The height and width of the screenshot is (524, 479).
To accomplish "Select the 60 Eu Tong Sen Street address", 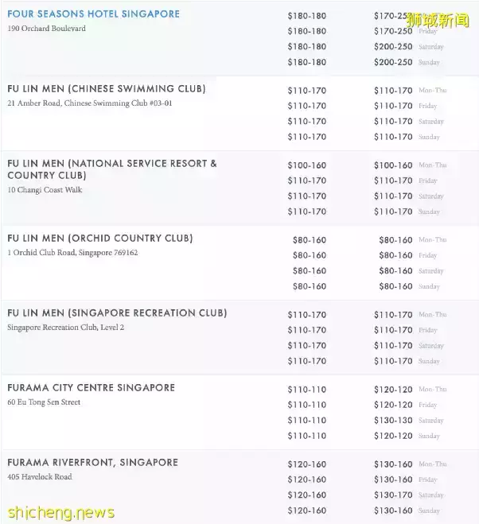I will pyautogui.click(x=44, y=402).
